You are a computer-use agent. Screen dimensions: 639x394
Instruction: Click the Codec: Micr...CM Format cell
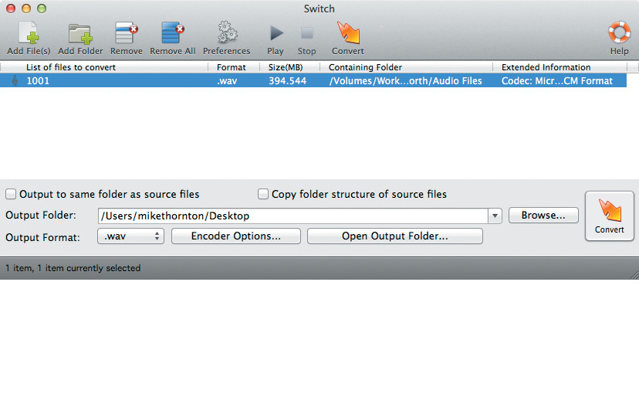[x=556, y=81]
